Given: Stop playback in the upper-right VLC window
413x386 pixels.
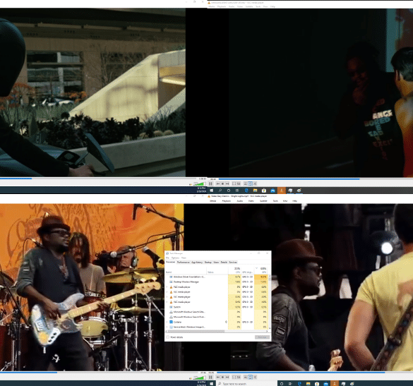Looking at the screenshot, I should [222, 183].
